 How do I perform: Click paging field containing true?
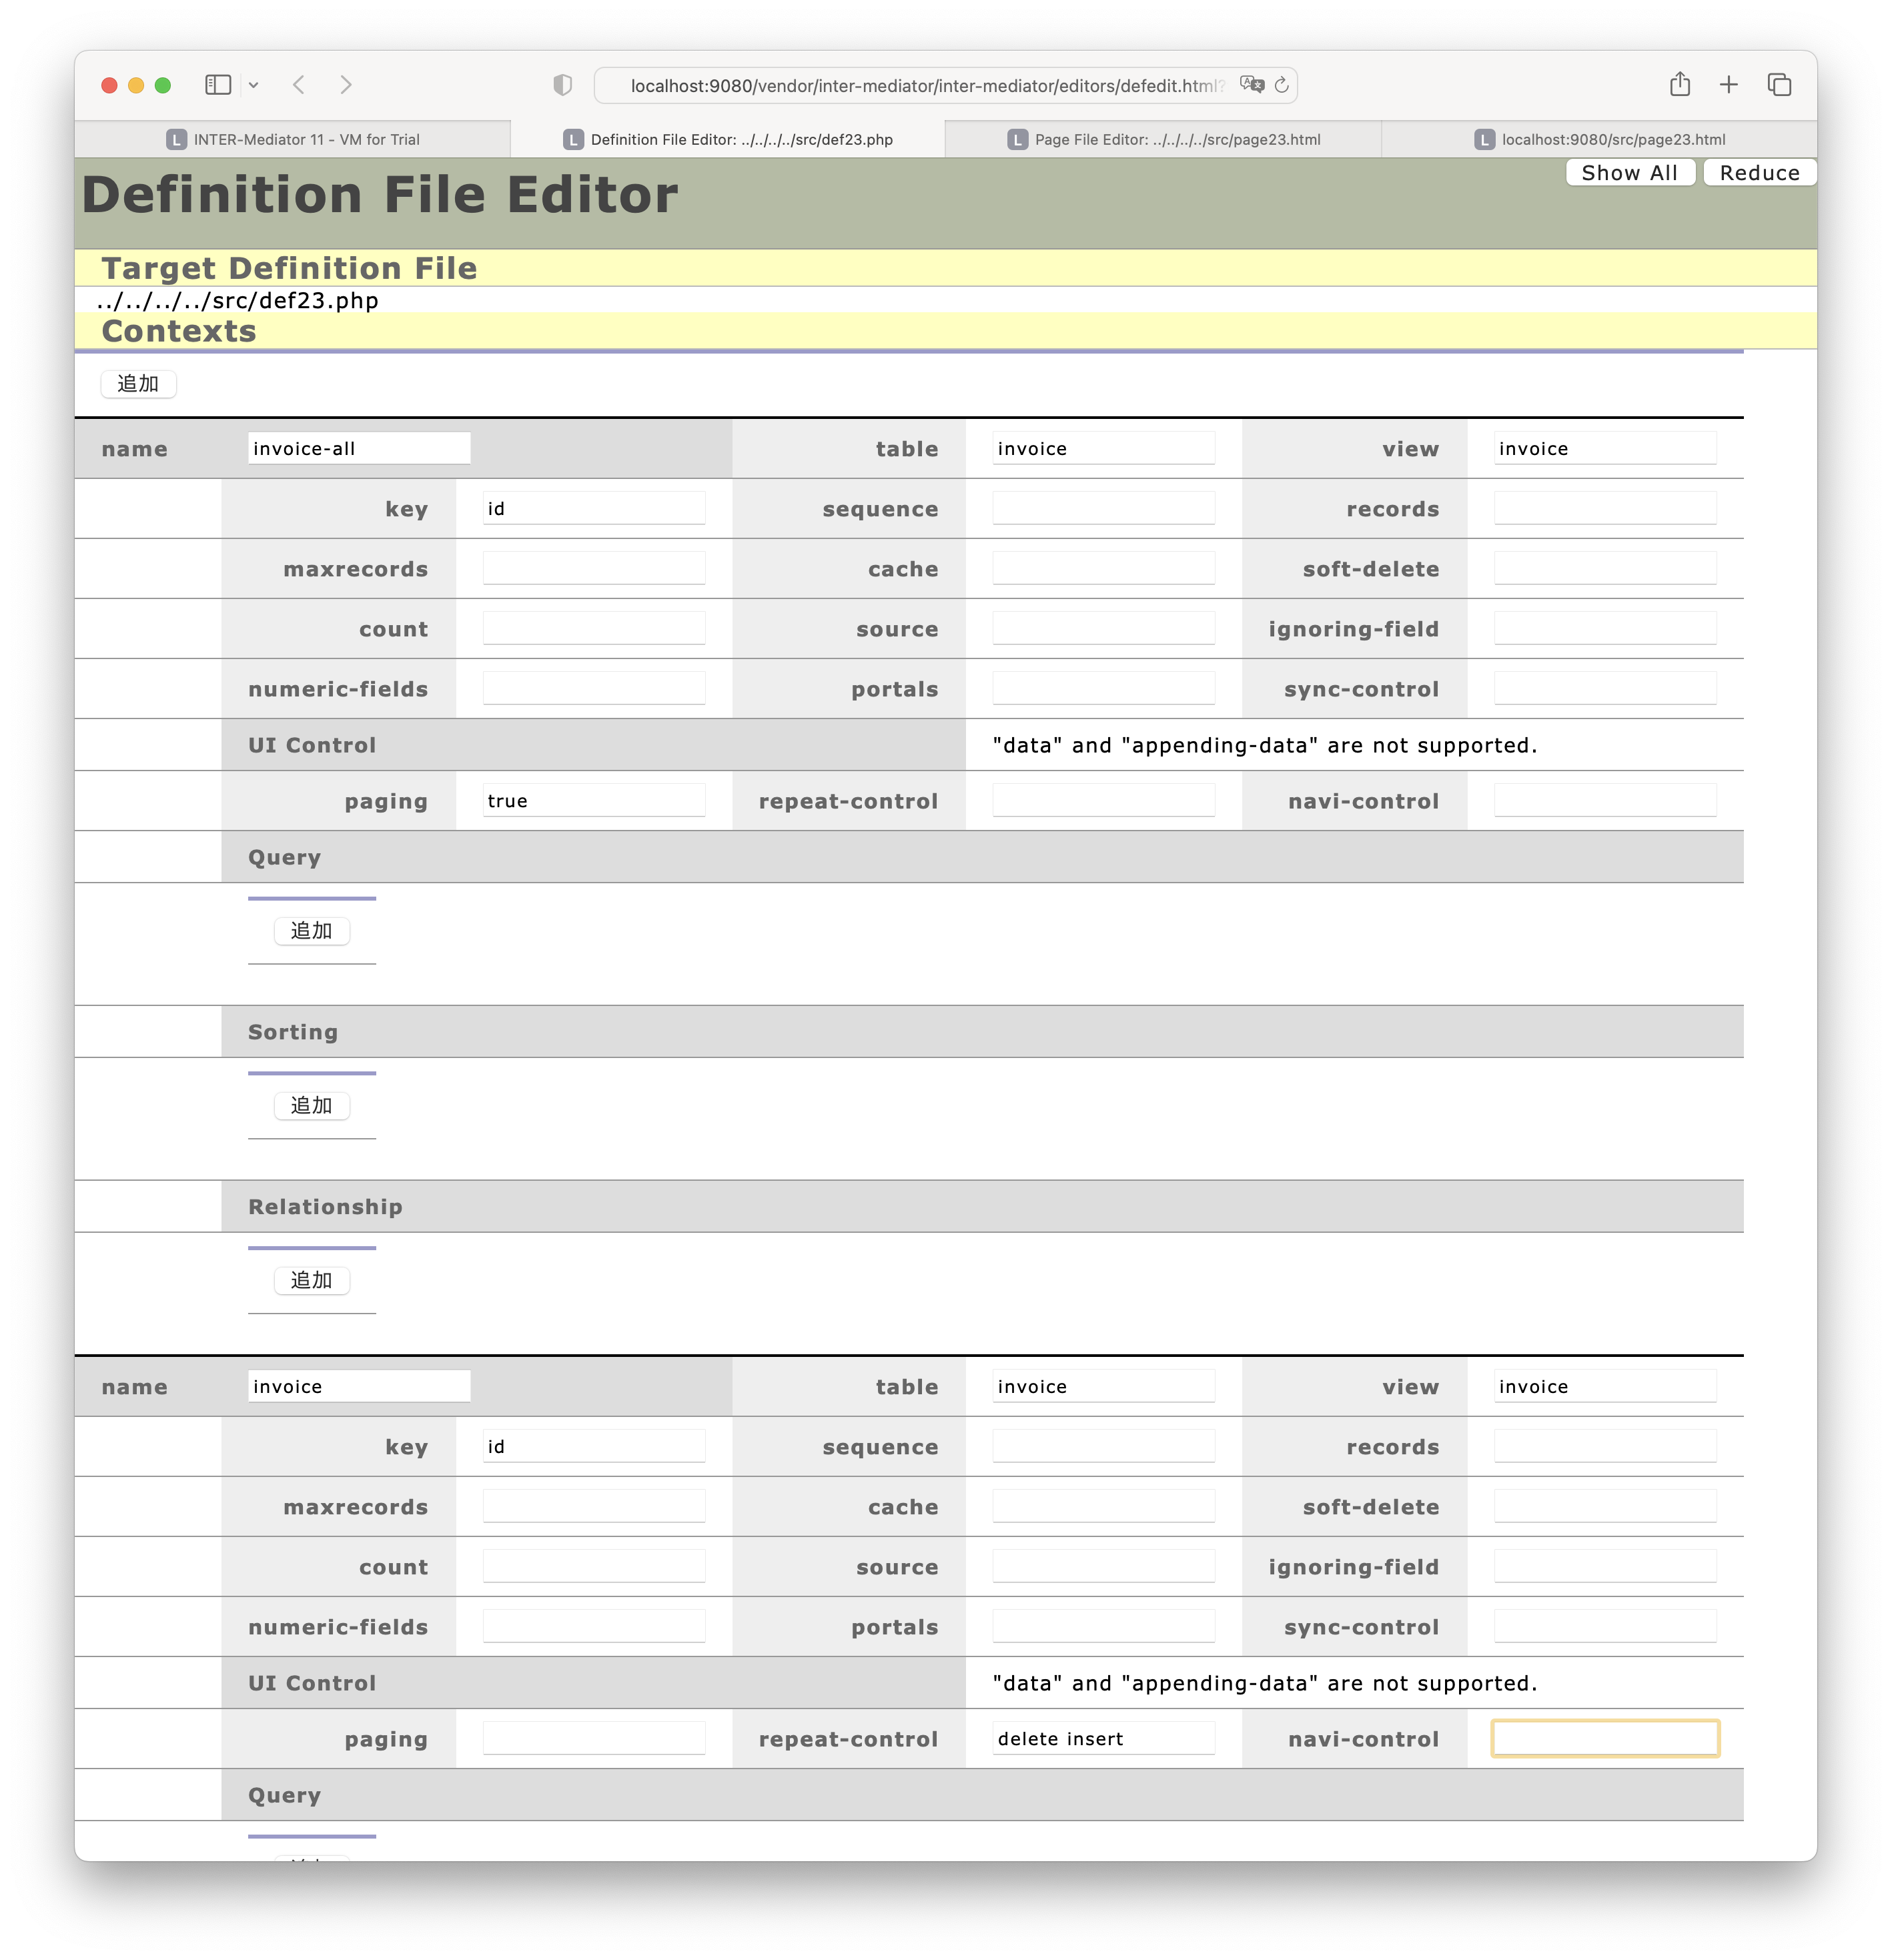594,800
